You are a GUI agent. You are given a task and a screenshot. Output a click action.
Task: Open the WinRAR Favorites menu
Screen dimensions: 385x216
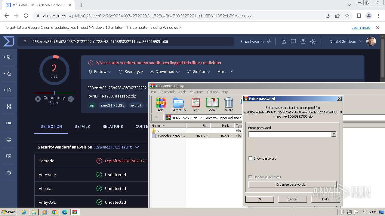196,92
